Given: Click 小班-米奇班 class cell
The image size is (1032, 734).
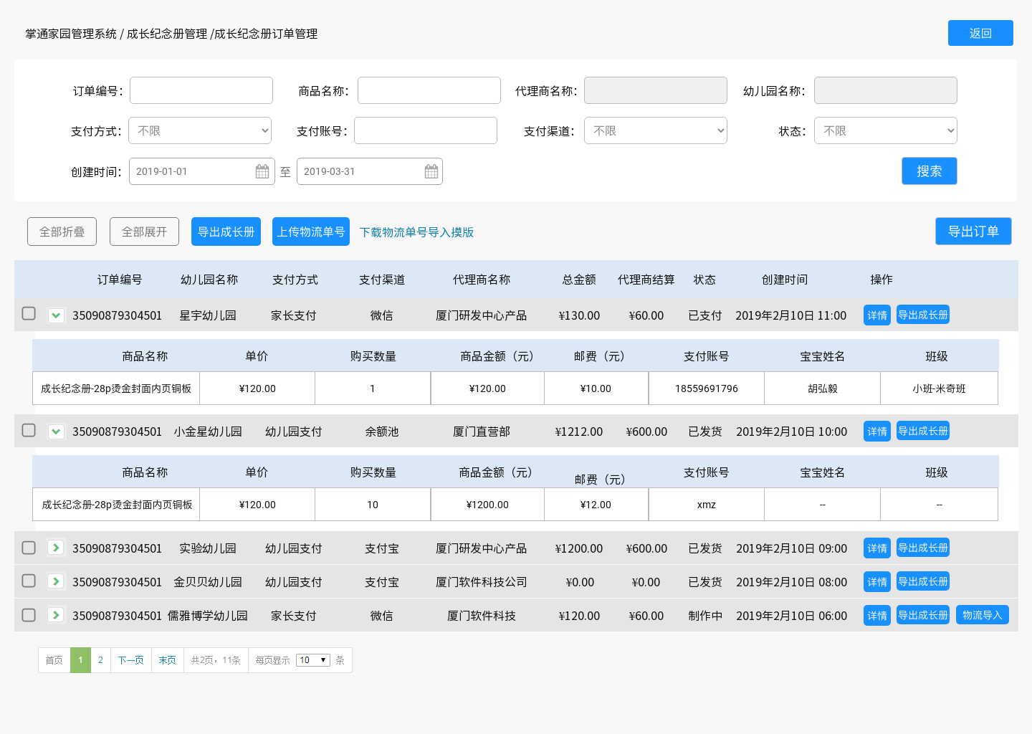Looking at the screenshot, I should pos(939,389).
